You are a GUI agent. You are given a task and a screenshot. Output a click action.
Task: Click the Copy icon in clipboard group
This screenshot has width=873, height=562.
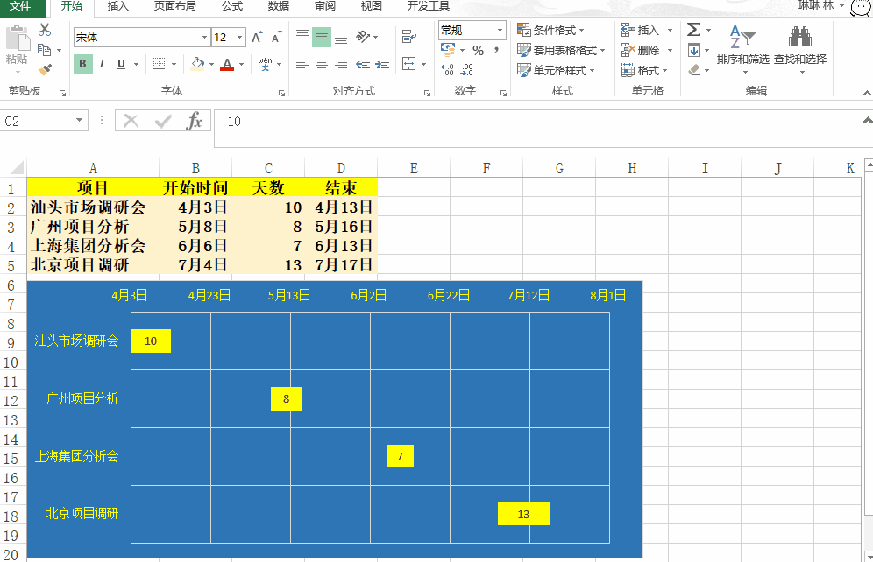(45, 50)
